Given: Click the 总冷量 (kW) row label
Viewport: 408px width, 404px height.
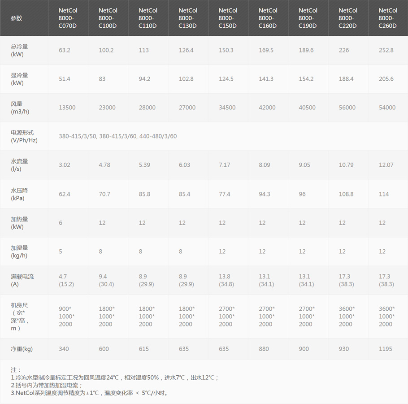Looking at the screenshot, I should (19, 50).
